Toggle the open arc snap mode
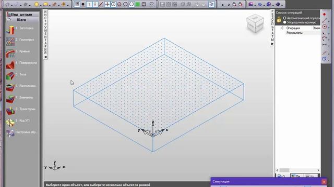The height and width of the screenshot is (187, 334). coord(132,4)
